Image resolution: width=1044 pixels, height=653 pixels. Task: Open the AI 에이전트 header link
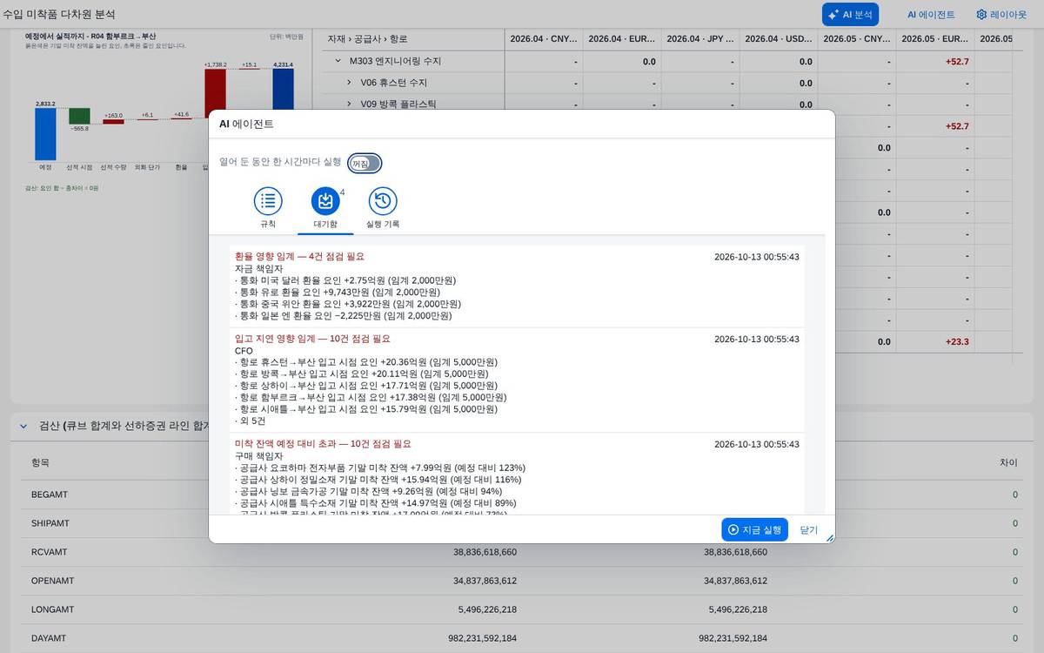pyautogui.click(x=931, y=15)
